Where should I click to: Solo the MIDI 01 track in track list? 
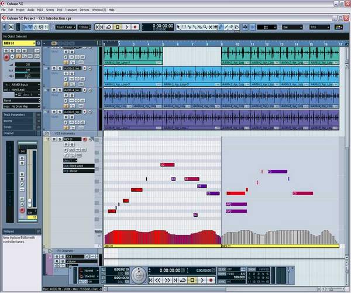(59, 139)
